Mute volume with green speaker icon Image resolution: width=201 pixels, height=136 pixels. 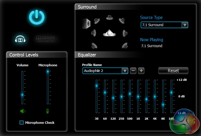pos(23,111)
